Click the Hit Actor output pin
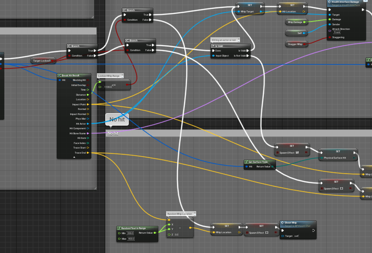This screenshot has height=253, width=372. coord(88,124)
